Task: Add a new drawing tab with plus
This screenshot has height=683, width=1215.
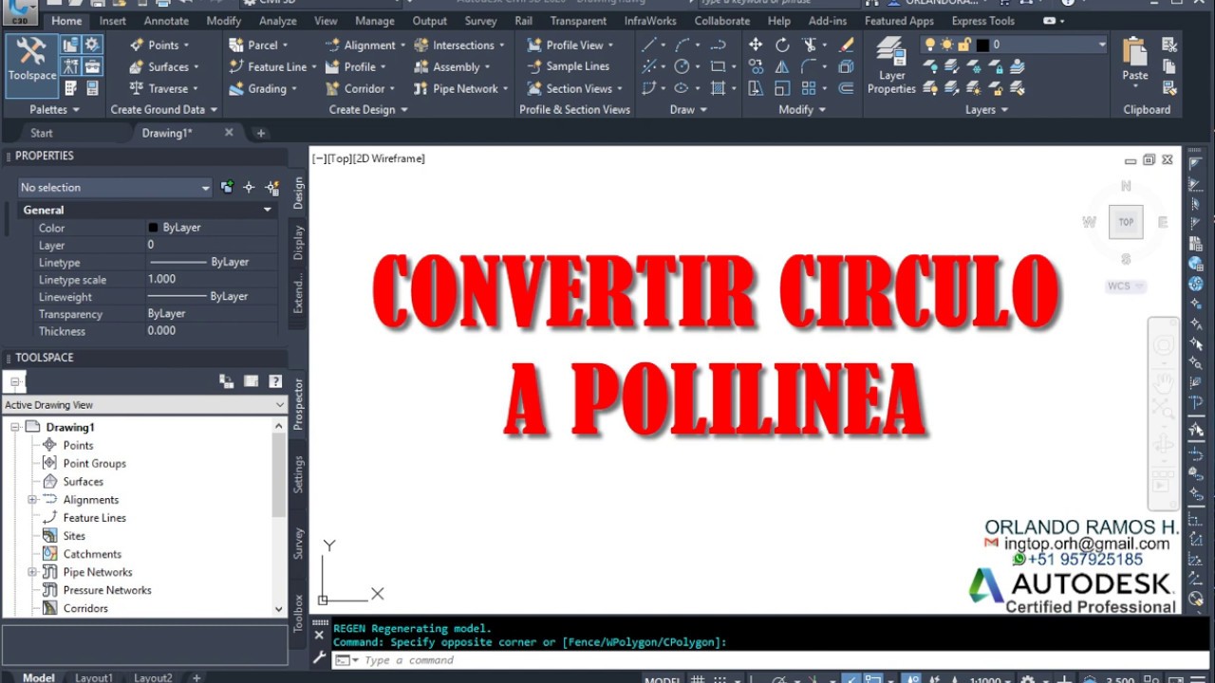Action: click(x=261, y=133)
